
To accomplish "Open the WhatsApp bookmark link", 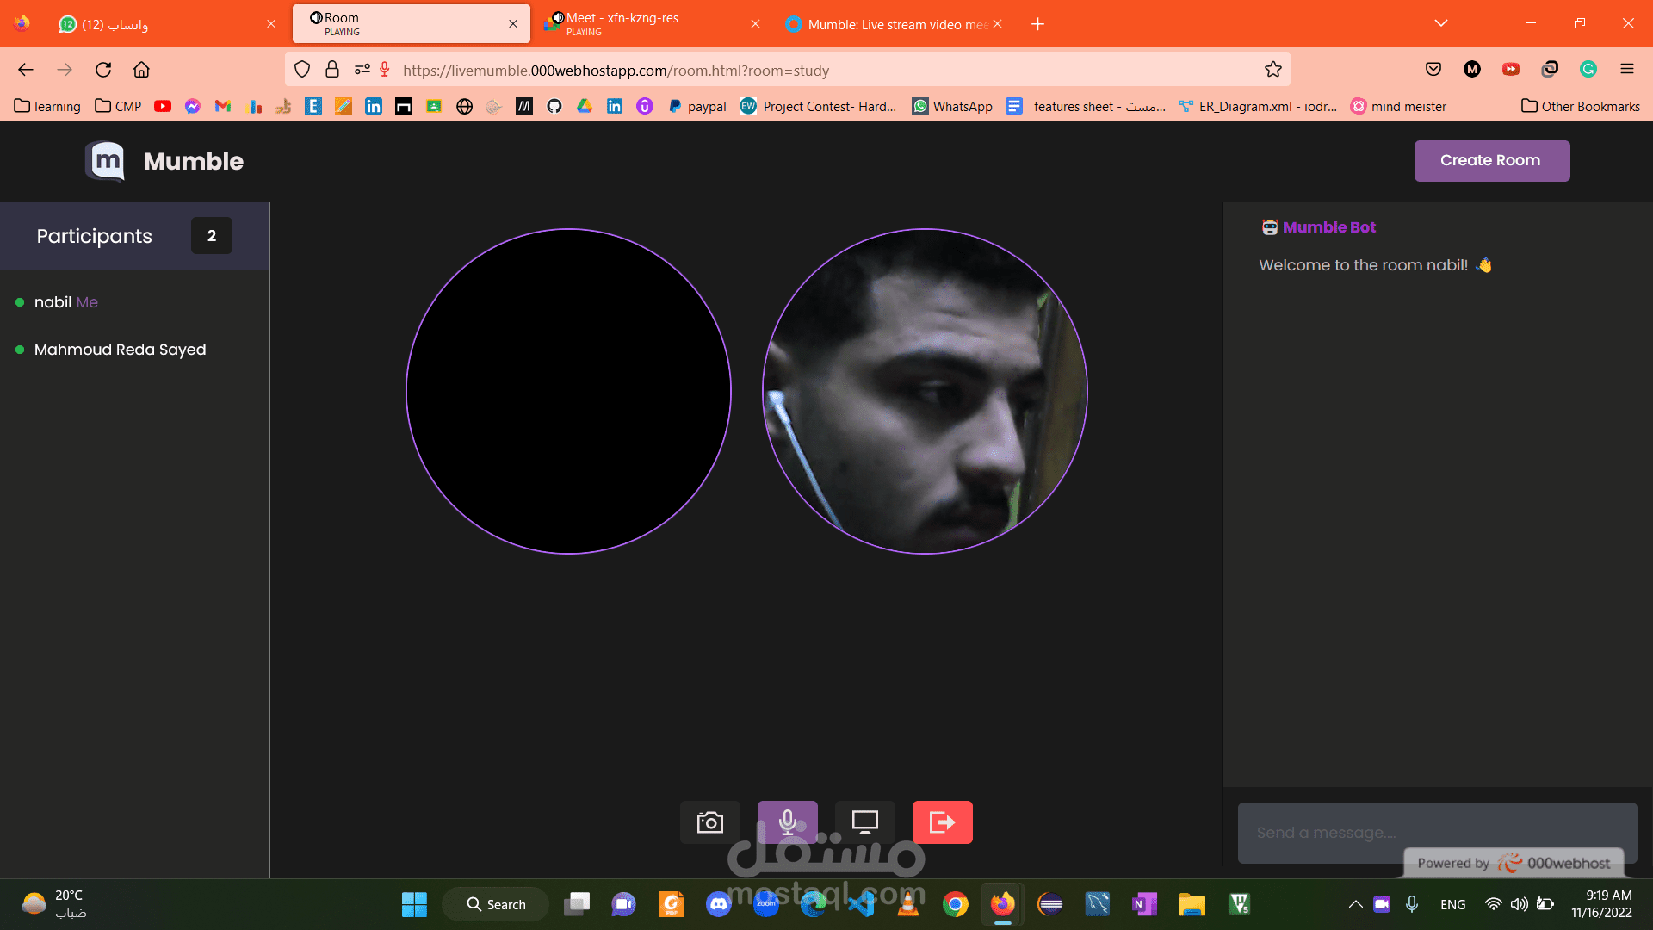I will click(952, 106).
